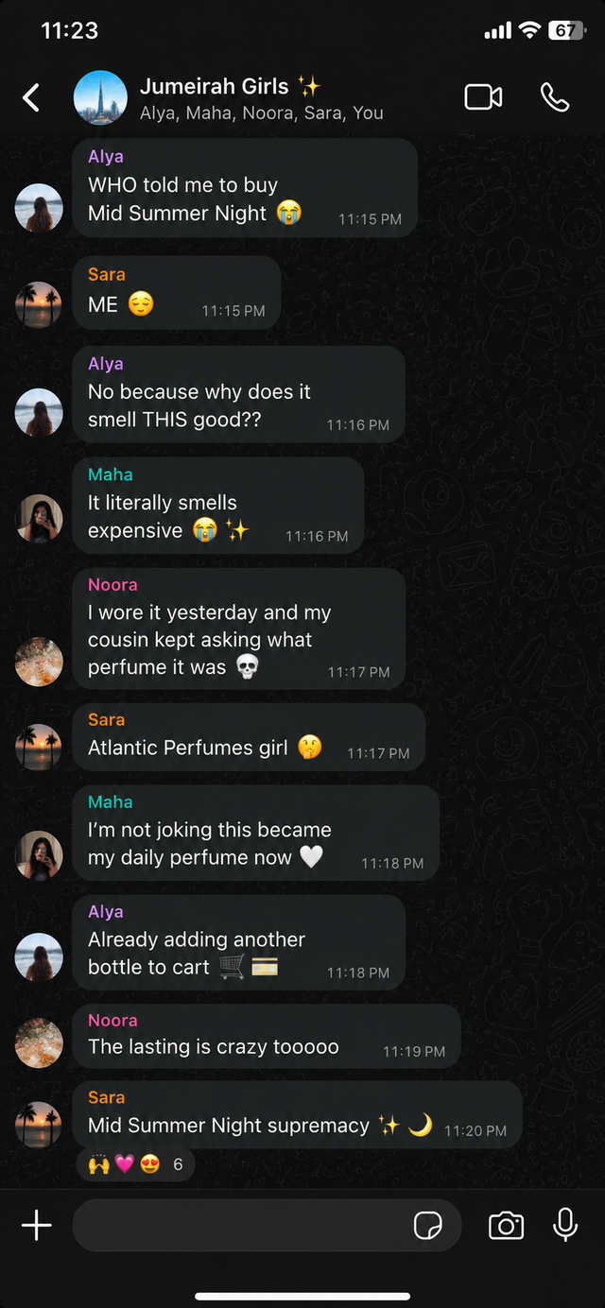Tap Sara's avatar beside the Atlantic Perfumes message
The image size is (605, 1308).
[x=39, y=747]
